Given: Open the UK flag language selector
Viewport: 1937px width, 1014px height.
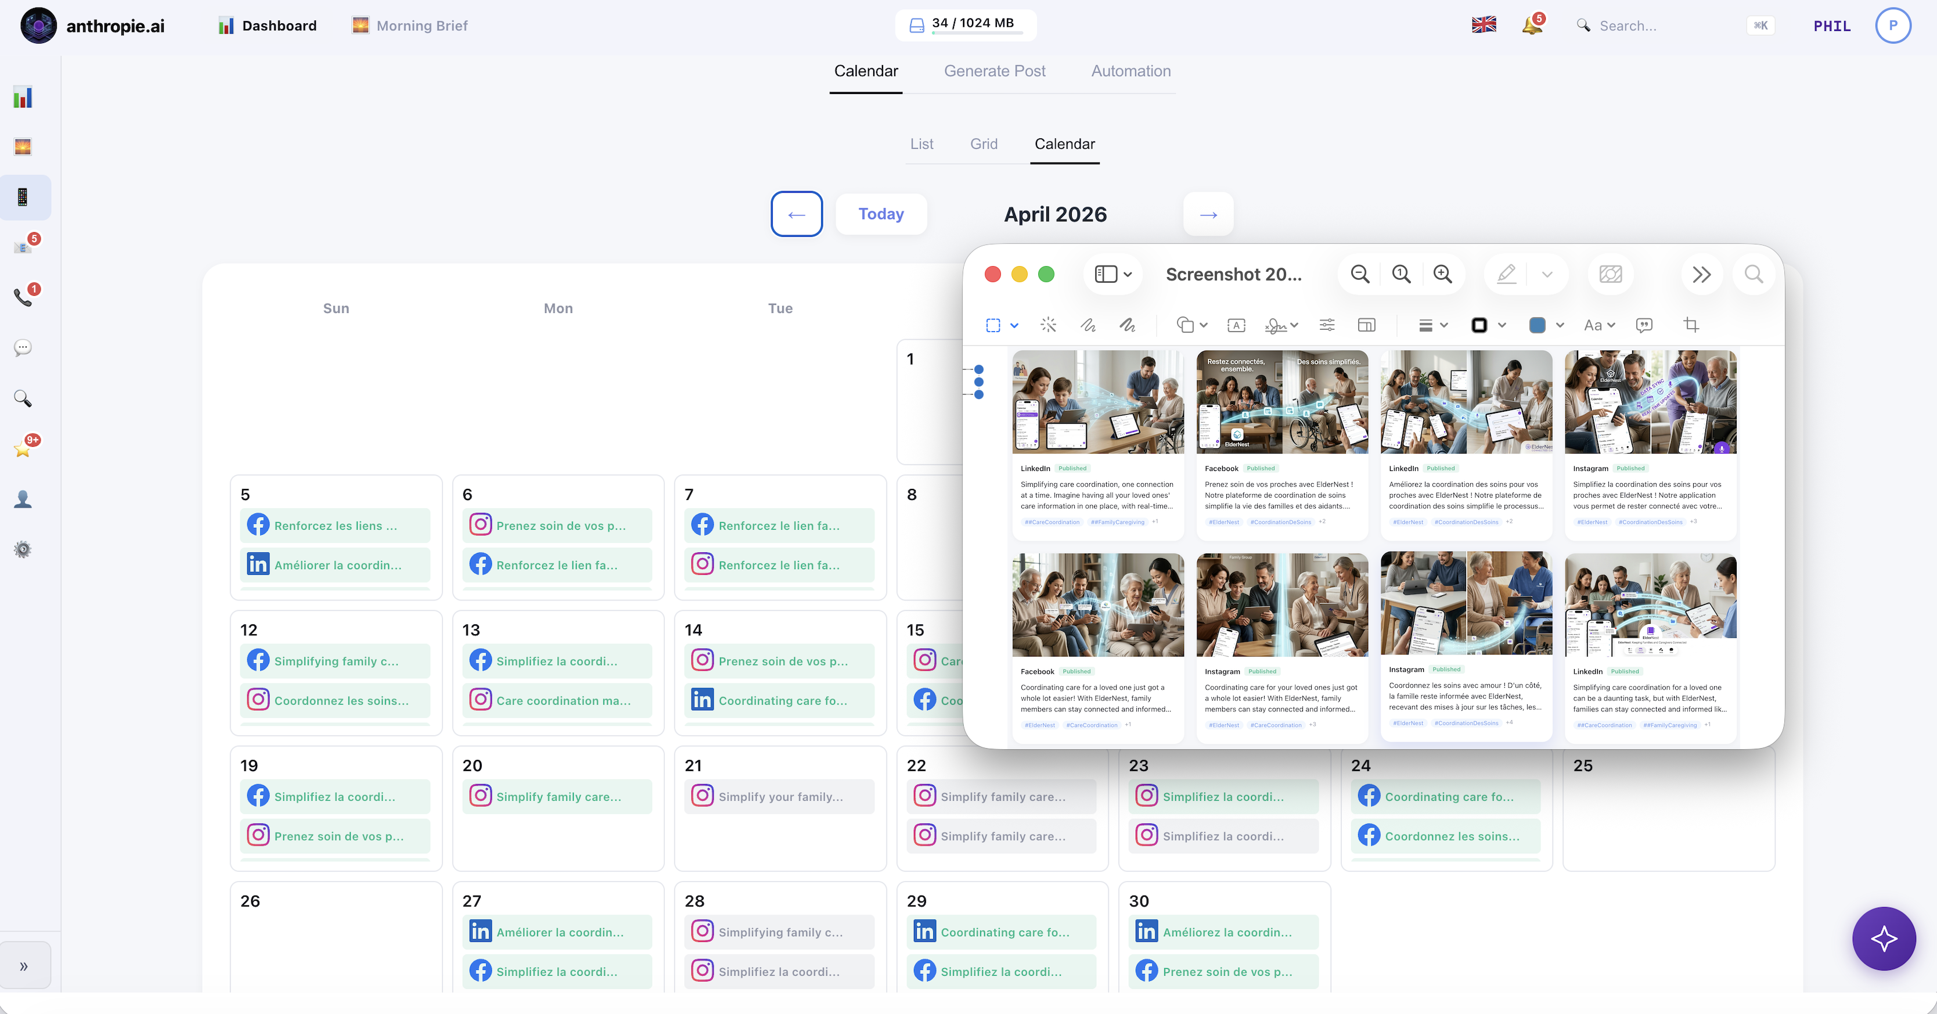Looking at the screenshot, I should pyautogui.click(x=1484, y=25).
